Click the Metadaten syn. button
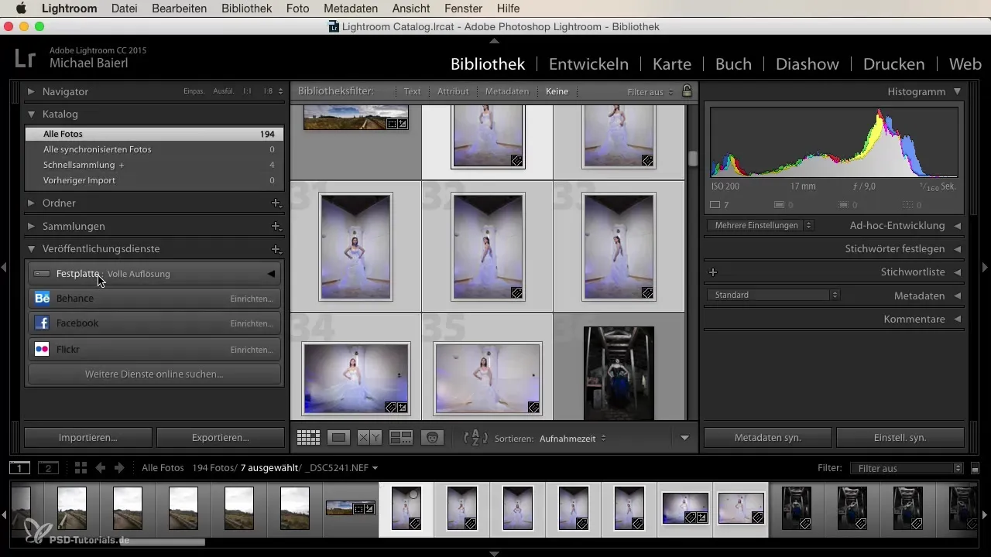The image size is (991, 557). pyautogui.click(x=766, y=437)
